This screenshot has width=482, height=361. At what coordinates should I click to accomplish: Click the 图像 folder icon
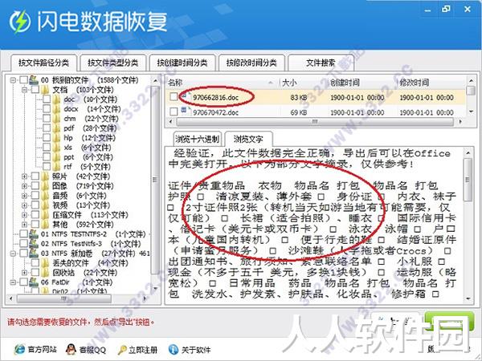(45, 186)
